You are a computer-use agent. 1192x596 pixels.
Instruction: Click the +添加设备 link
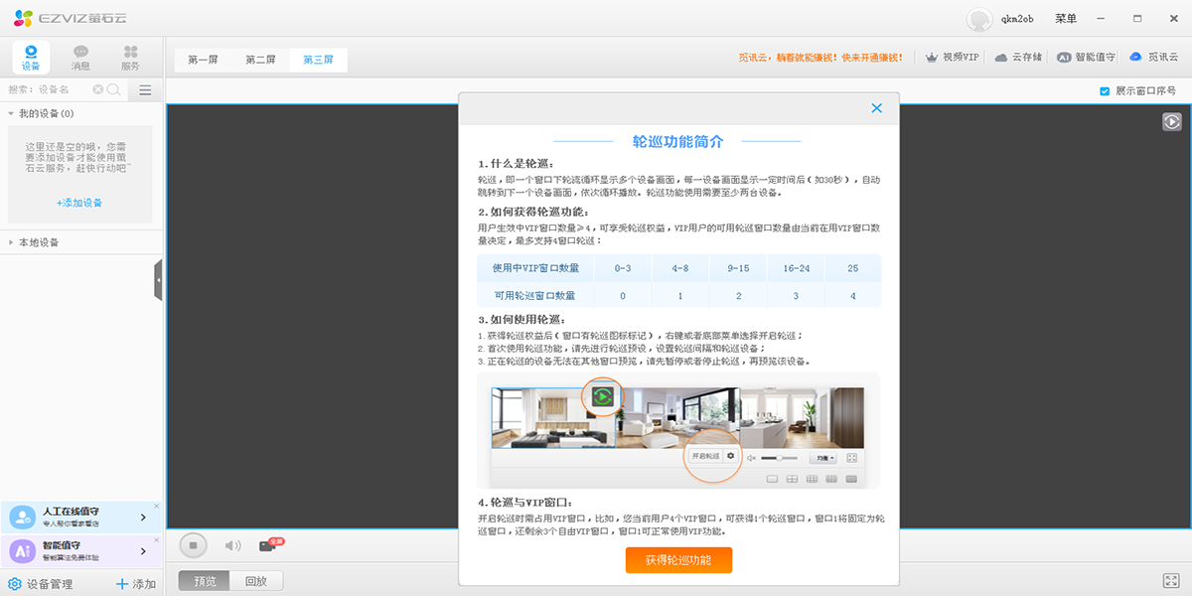pyautogui.click(x=81, y=203)
